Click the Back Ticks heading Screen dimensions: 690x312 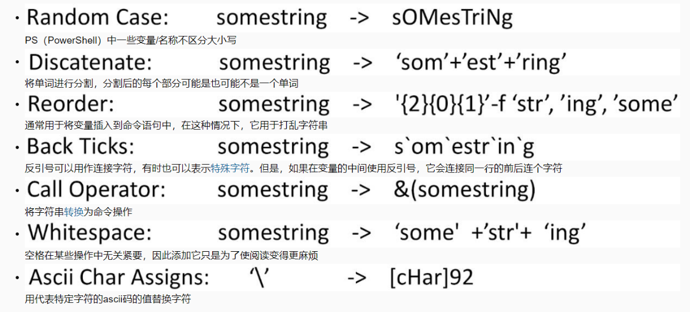[x=80, y=147]
